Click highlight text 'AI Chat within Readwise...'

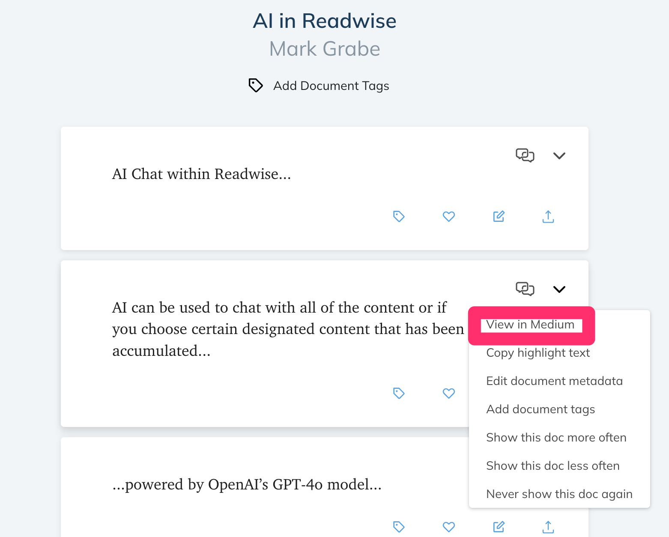click(x=201, y=174)
